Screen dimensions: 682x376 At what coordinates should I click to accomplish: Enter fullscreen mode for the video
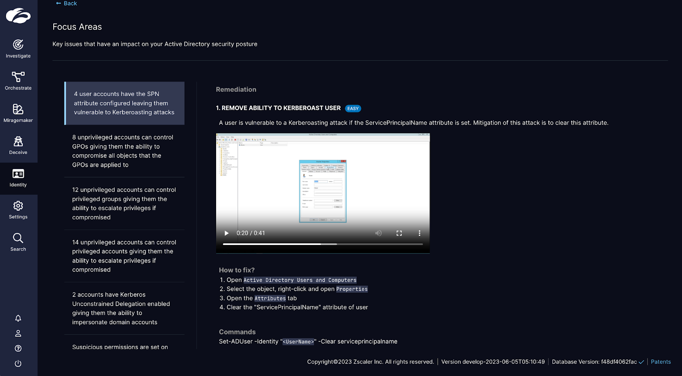399,233
